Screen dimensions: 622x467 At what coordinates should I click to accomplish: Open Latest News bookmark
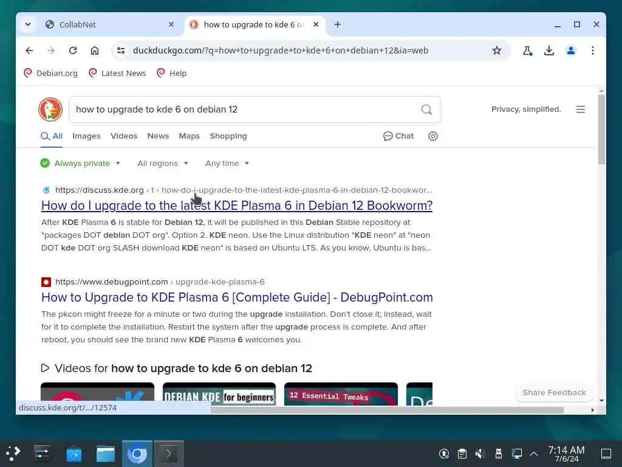[117, 73]
